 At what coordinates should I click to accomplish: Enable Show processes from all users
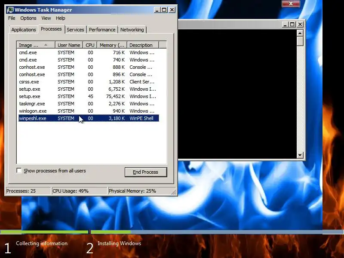pos(19,171)
